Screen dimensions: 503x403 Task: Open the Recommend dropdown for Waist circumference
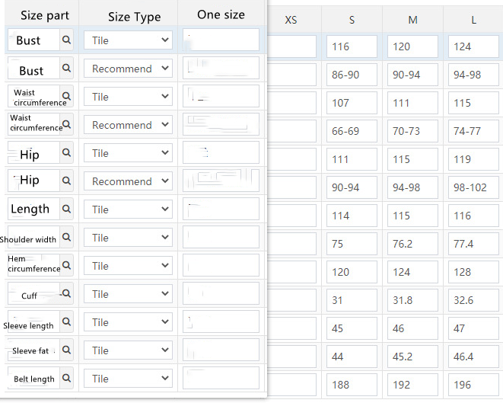coord(128,125)
